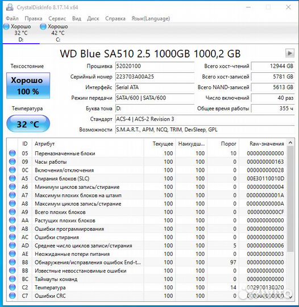Click the status icon for attribute AD
Image resolution: width=299 pixels, height=307 pixels.
click(x=13, y=246)
